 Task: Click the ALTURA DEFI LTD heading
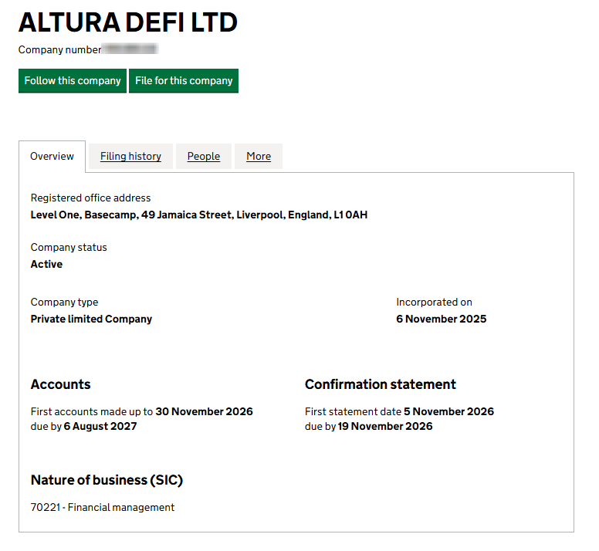pos(128,22)
